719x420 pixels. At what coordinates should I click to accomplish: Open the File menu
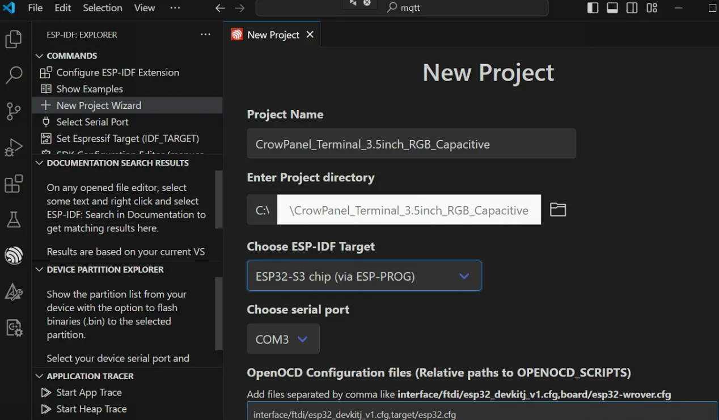[x=35, y=8]
